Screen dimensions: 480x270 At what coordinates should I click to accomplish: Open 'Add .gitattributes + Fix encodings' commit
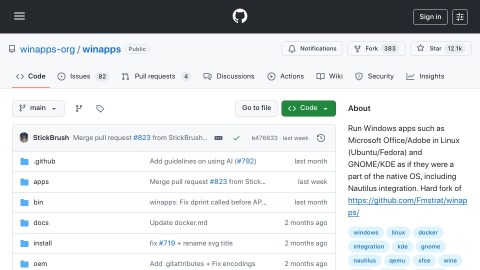point(202,264)
